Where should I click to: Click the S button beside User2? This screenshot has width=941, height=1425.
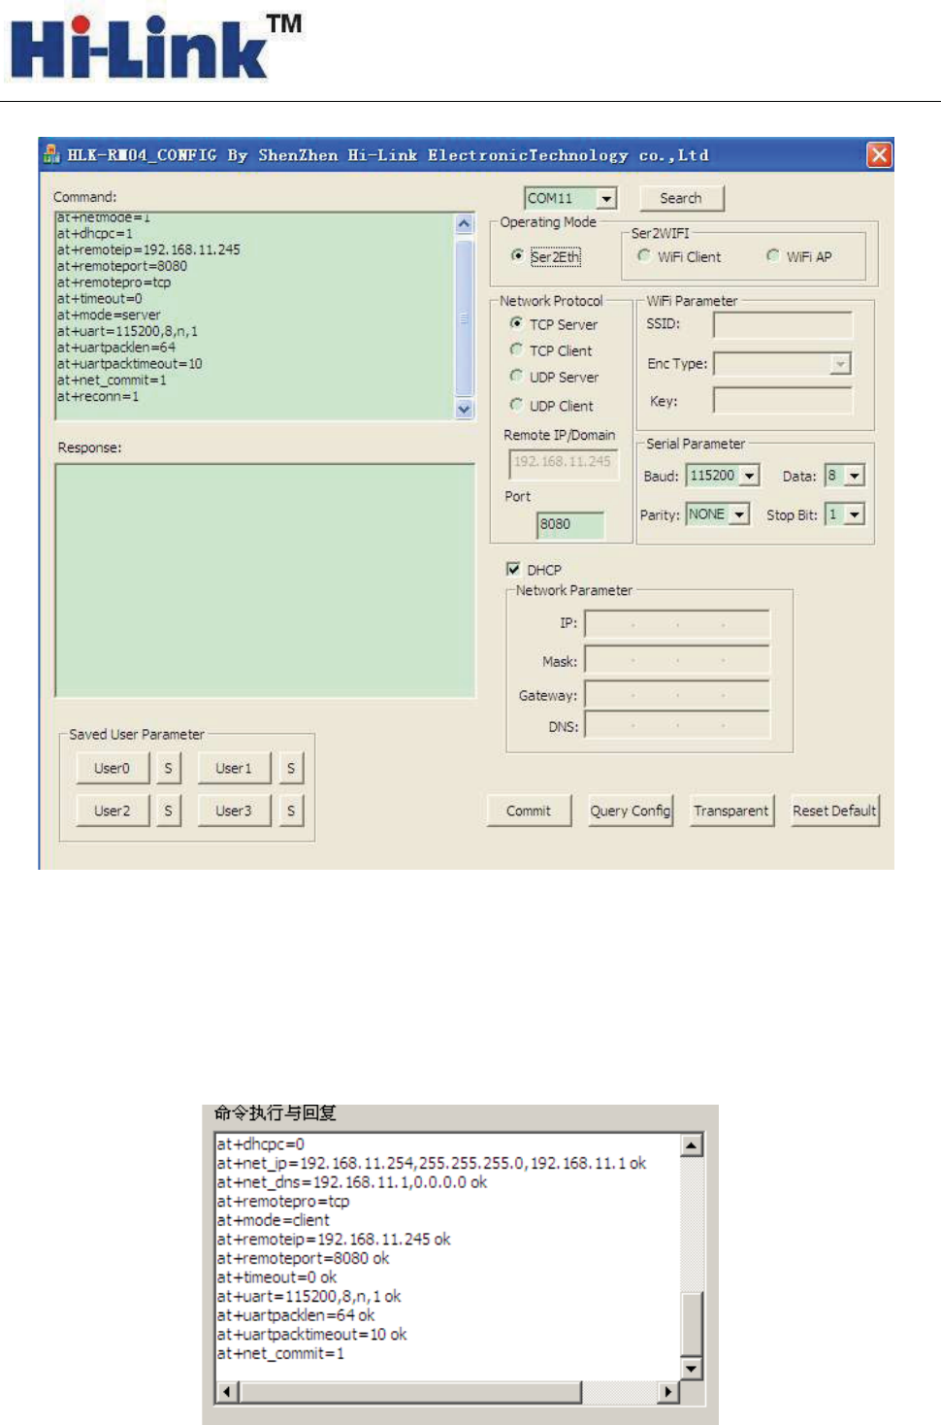168,811
